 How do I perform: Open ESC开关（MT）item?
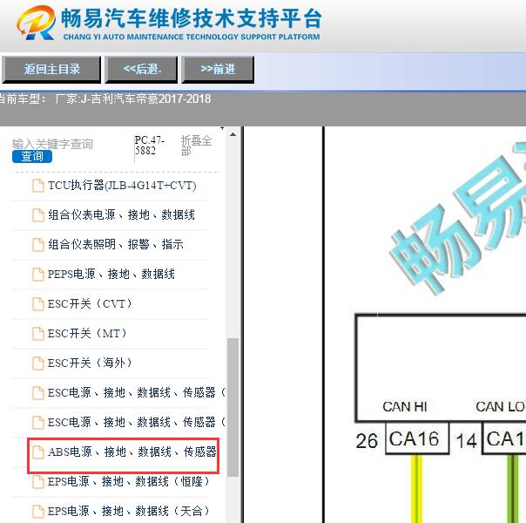88,333
